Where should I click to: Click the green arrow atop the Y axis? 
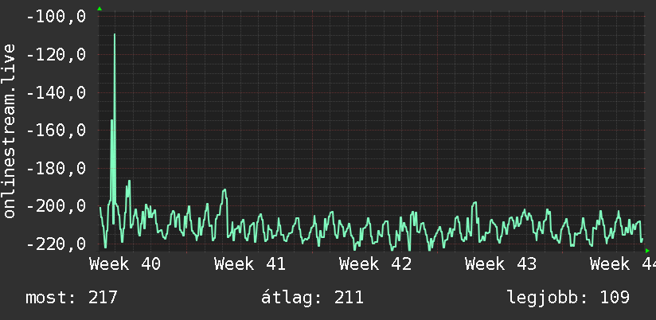[x=100, y=9]
